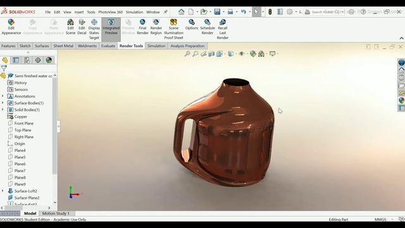The image size is (405, 228).
Task: Open the DisplayManager tab
Action: [49, 60]
